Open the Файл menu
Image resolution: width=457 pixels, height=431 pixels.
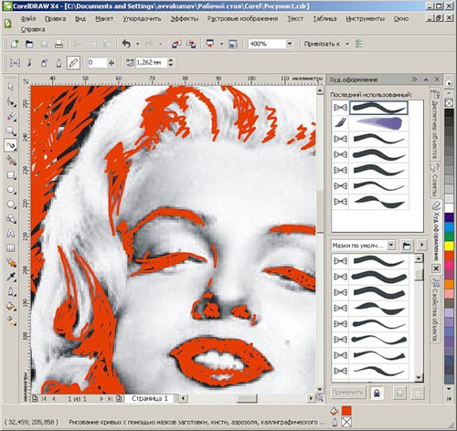tap(28, 19)
